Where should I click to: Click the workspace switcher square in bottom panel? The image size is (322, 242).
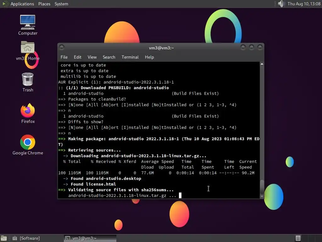pos(298,238)
